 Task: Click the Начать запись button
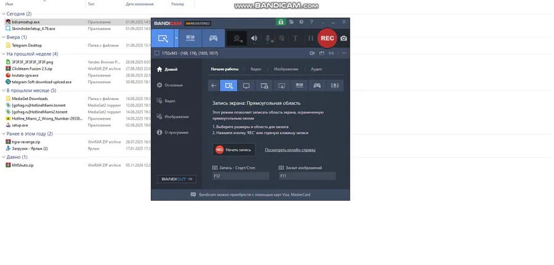[233, 150]
